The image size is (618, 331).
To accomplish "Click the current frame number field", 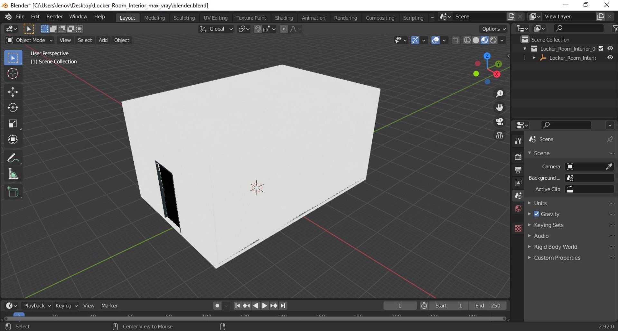I will coord(400,306).
